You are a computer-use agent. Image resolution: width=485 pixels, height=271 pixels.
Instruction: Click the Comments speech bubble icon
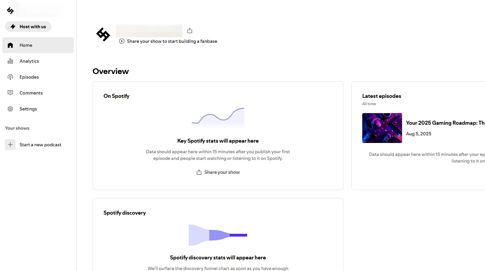10,93
